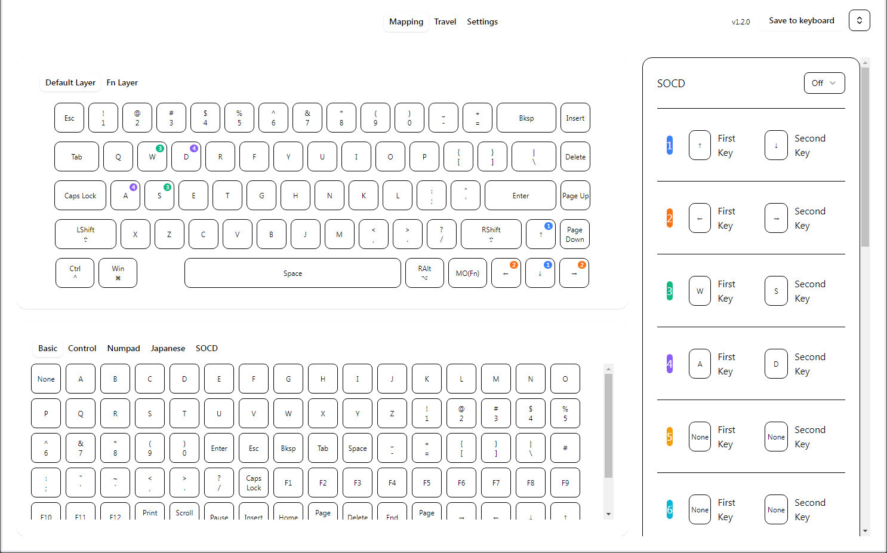
Task: Click SOCD pair 4 Second Key D
Action: tap(776, 364)
